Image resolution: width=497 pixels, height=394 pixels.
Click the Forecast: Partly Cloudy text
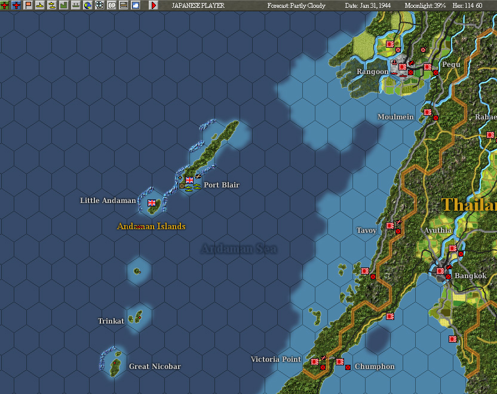click(x=296, y=5)
